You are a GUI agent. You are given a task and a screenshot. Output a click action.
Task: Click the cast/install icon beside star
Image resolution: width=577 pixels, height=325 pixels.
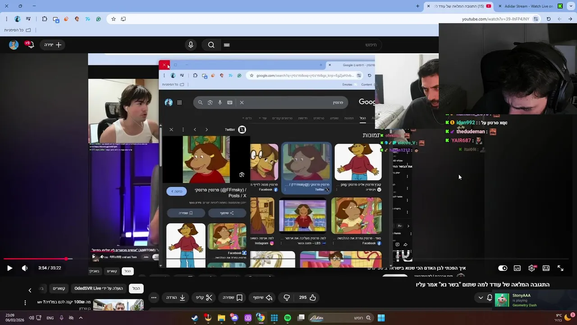point(124,19)
